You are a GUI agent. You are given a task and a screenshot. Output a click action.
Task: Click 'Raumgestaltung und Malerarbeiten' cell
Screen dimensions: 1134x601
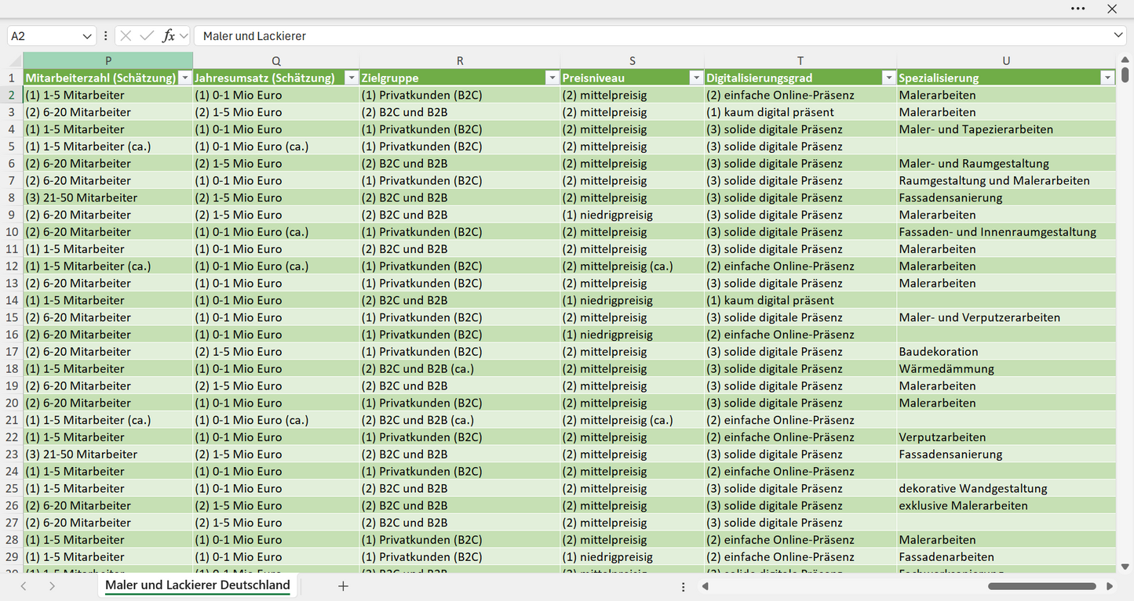tap(1006, 180)
